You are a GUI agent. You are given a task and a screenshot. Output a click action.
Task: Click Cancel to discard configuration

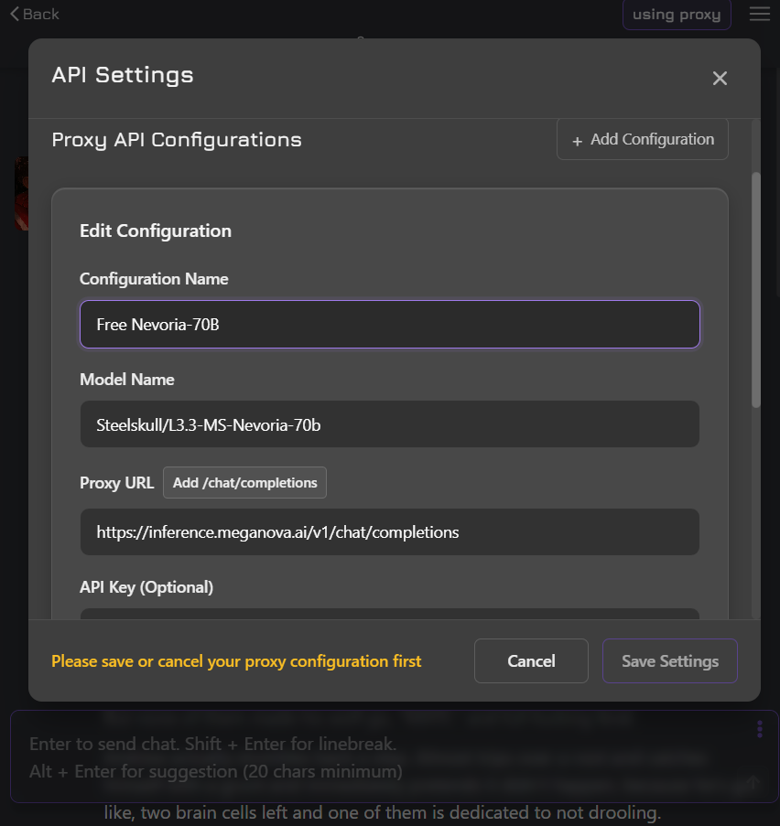pos(531,661)
